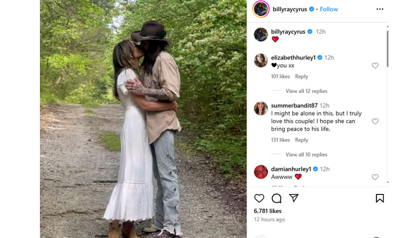
Task: Like damianhurley1's comment
Action: tap(375, 177)
